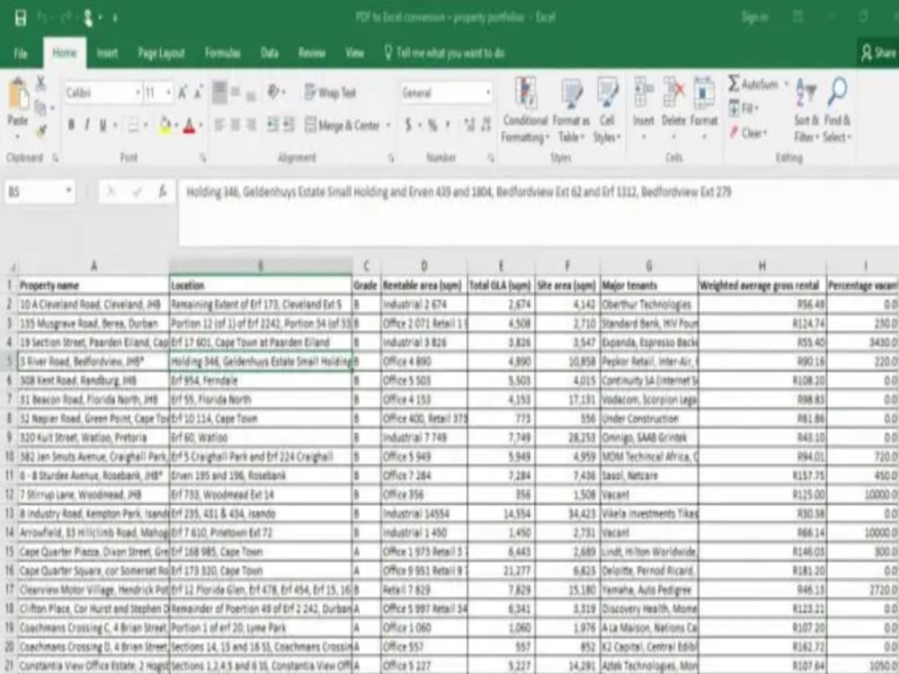
Task: Switch to the Insert tab
Action: tap(107, 53)
